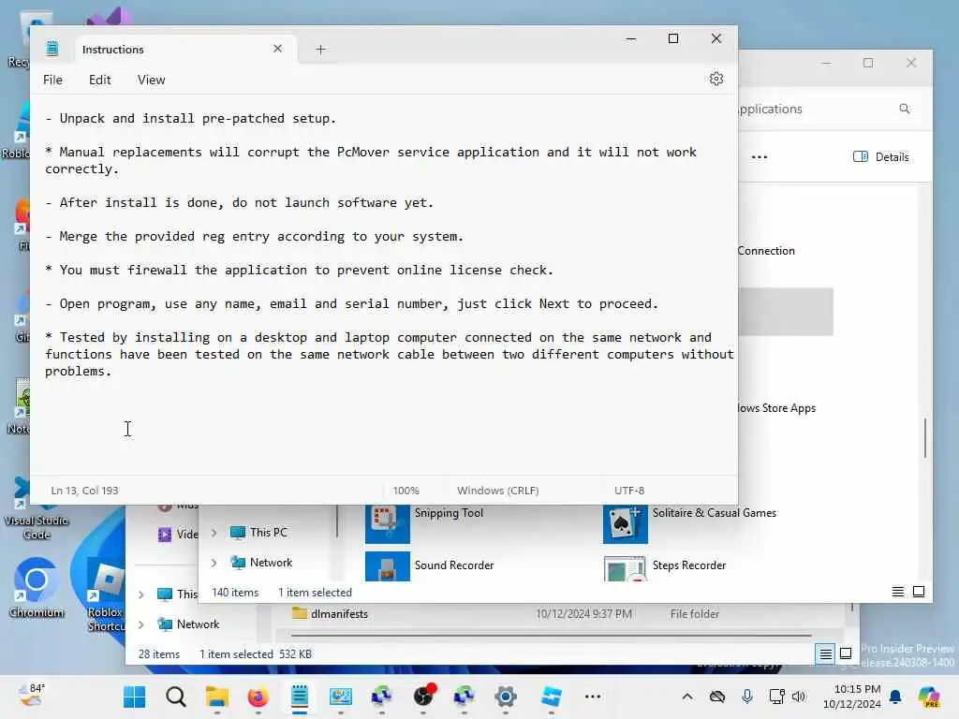Click in the Notepad text area after problems.
959x719 pixels.
(112, 372)
